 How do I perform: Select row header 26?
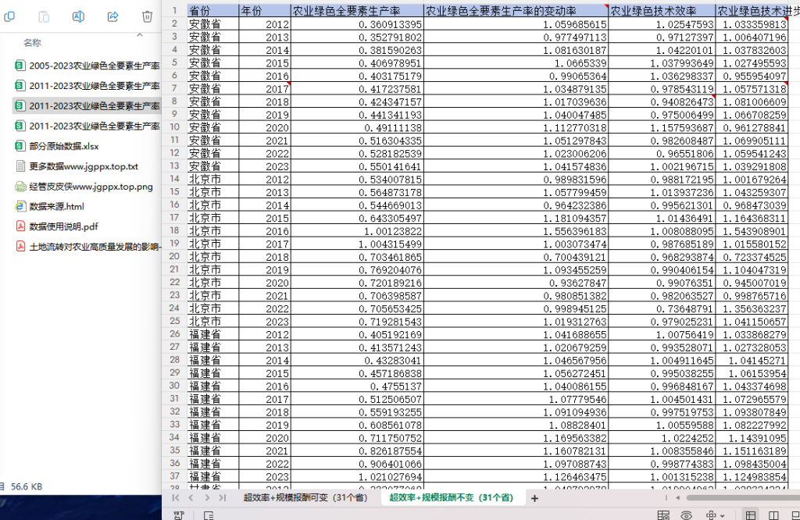click(x=174, y=334)
